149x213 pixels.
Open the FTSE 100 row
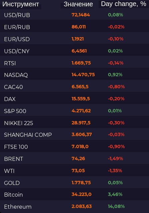point(75,147)
